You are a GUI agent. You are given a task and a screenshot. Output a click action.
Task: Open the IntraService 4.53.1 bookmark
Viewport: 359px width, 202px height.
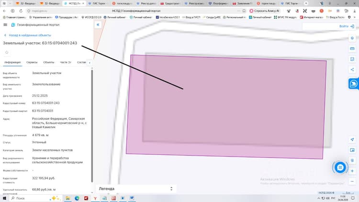[168, 17]
